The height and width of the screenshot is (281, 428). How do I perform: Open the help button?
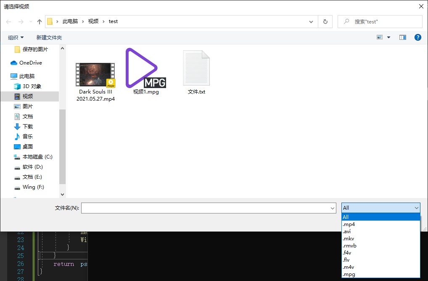(x=417, y=37)
